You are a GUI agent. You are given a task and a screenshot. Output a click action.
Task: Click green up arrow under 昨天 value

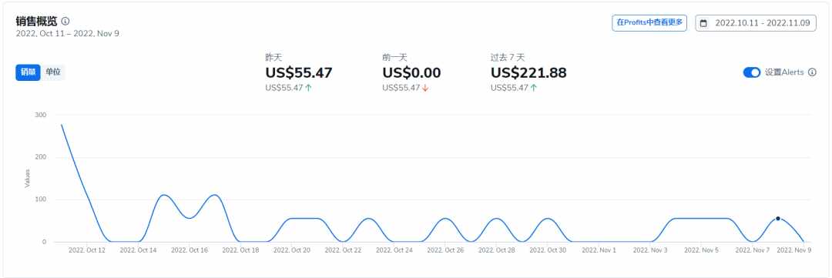pos(308,88)
